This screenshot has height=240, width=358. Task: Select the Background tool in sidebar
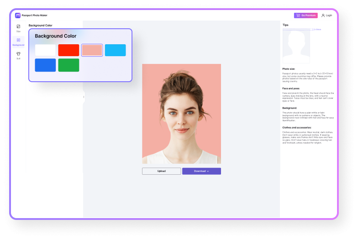pyautogui.click(x=18, y=42)
